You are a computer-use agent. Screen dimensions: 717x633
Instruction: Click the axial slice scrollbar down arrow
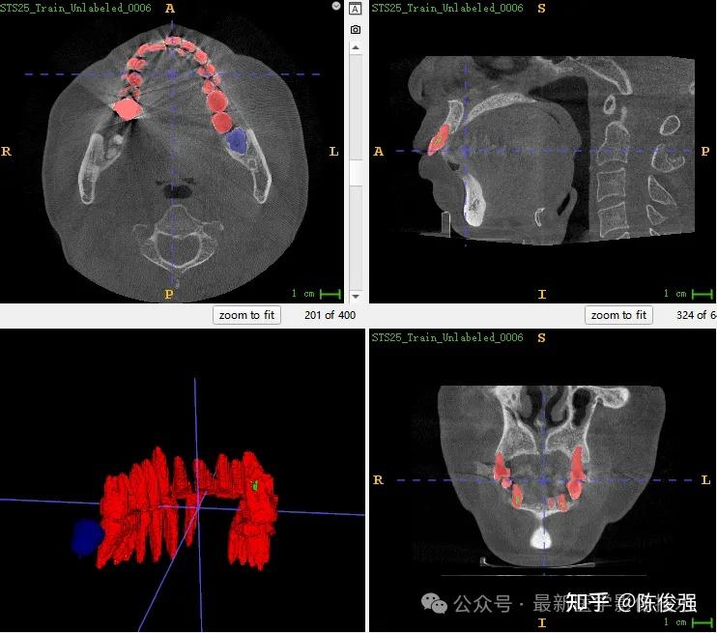pos(356,297)
